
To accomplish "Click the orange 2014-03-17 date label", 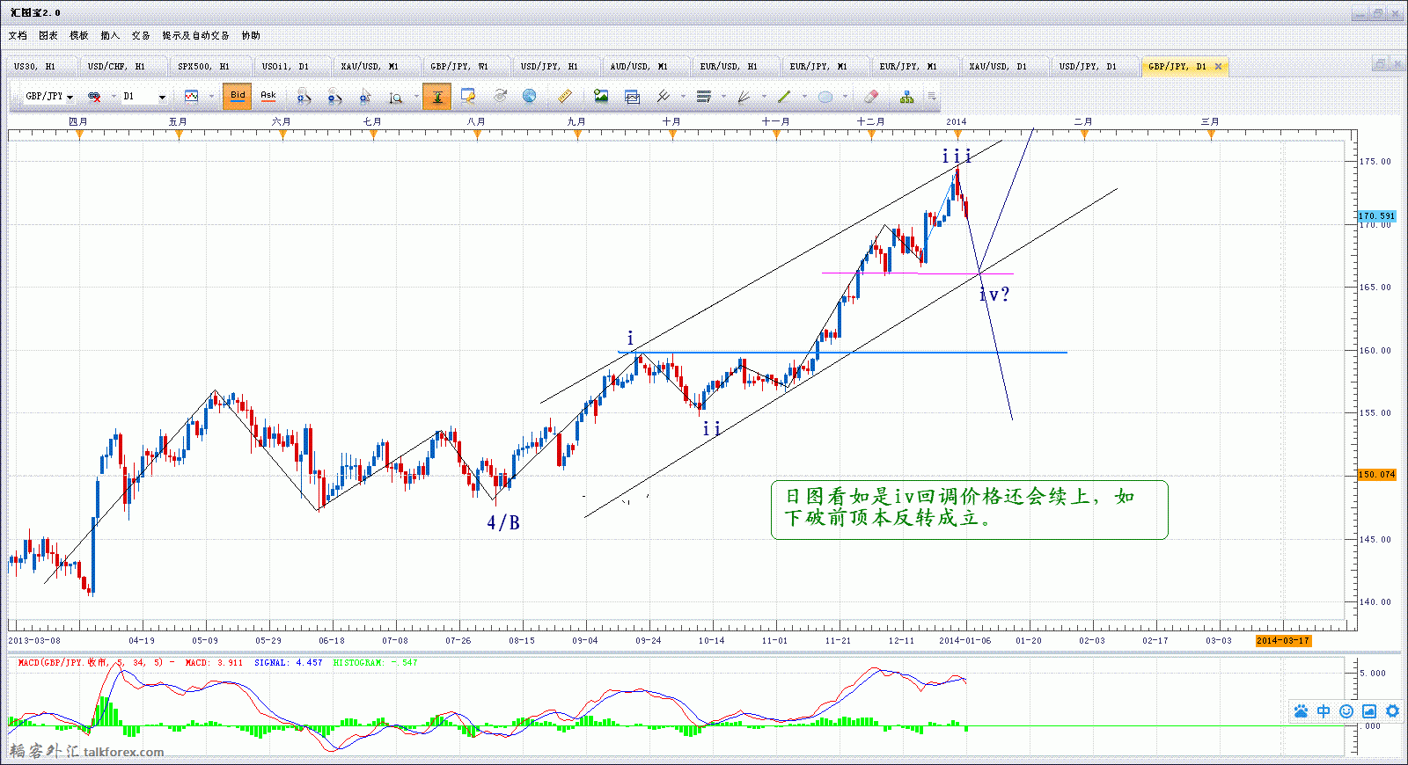I will 1283,641.
